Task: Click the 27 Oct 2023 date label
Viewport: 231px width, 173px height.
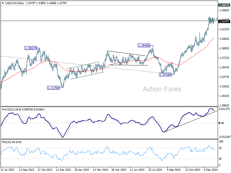Action: (45, 170)
